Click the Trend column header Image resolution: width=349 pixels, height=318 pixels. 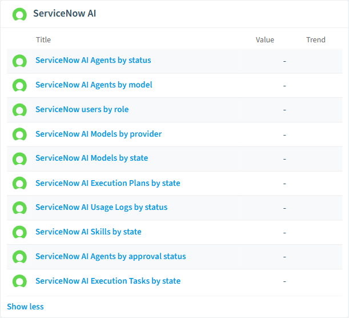[316, 39]
